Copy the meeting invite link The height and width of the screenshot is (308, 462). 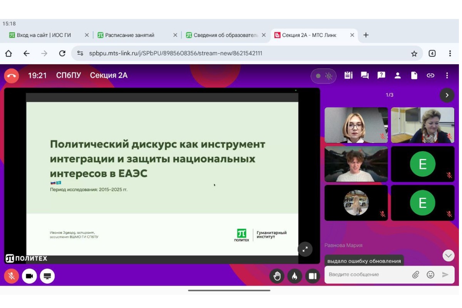click(430, 75)
